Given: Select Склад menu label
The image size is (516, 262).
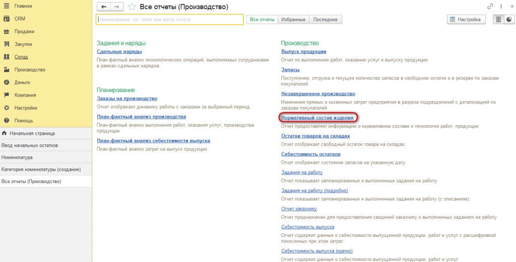Looking at the screenshot, I should [x=21, y=57].
